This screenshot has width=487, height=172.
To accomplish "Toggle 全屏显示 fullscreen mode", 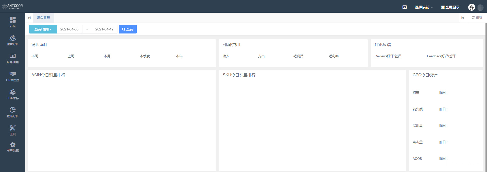I will point(450,7).
